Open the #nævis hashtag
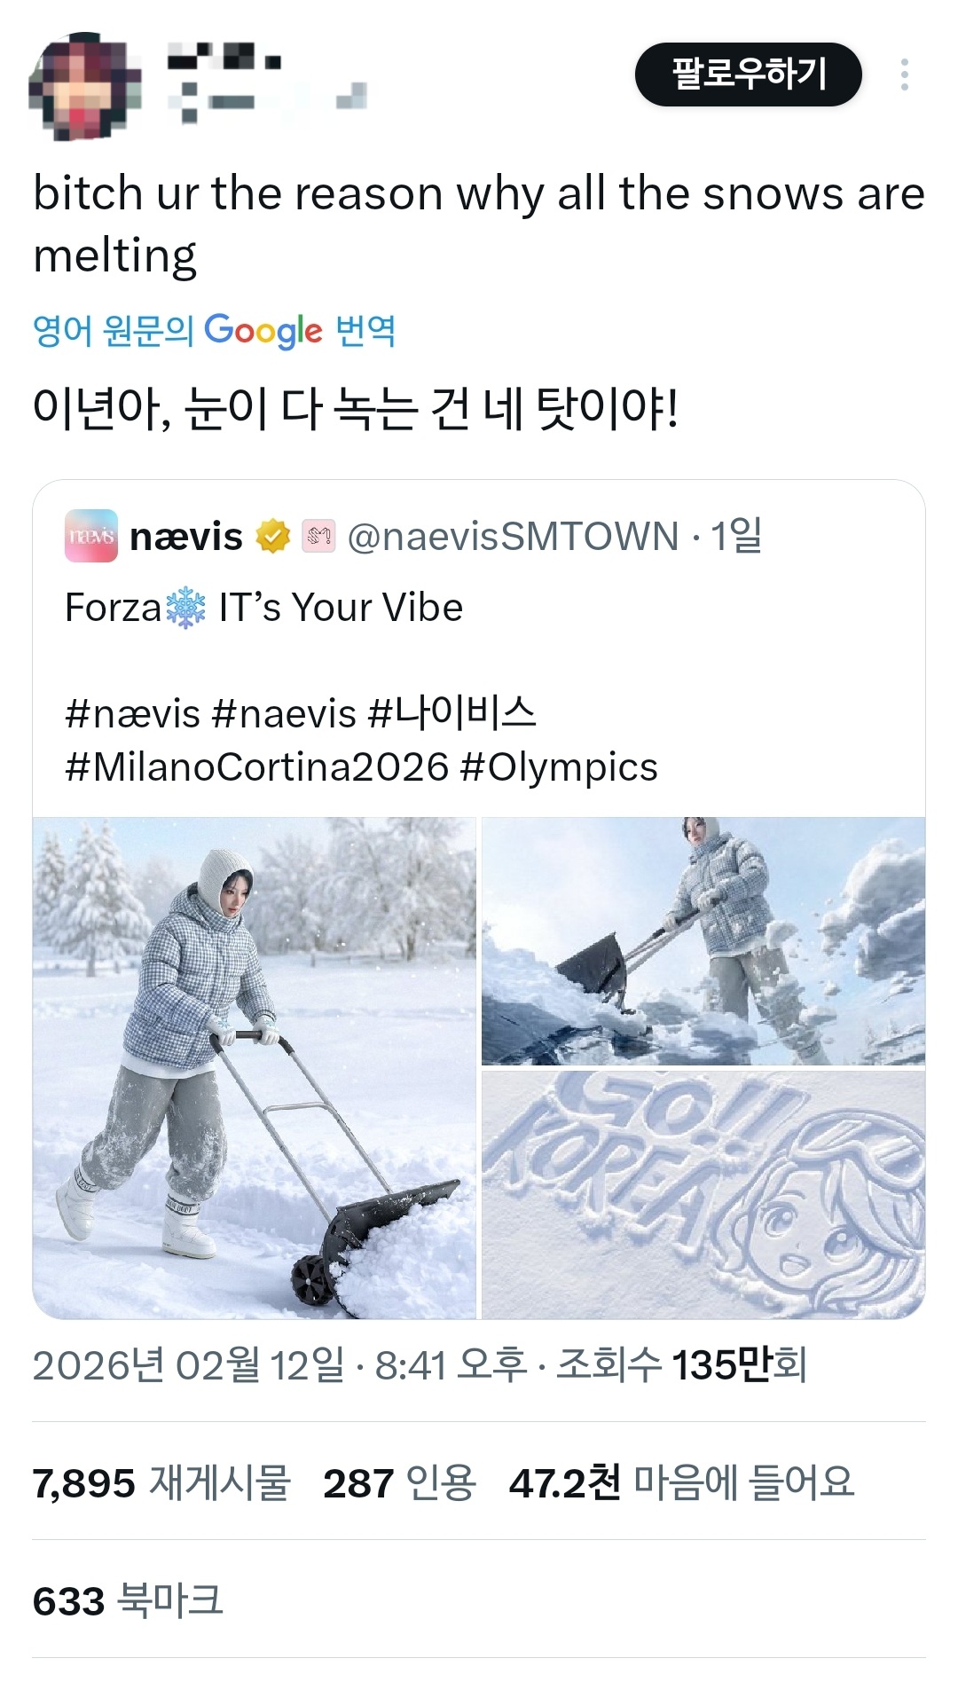This screenshot has width=958, height=1682. pyautogui.click(x=133, y=713)
